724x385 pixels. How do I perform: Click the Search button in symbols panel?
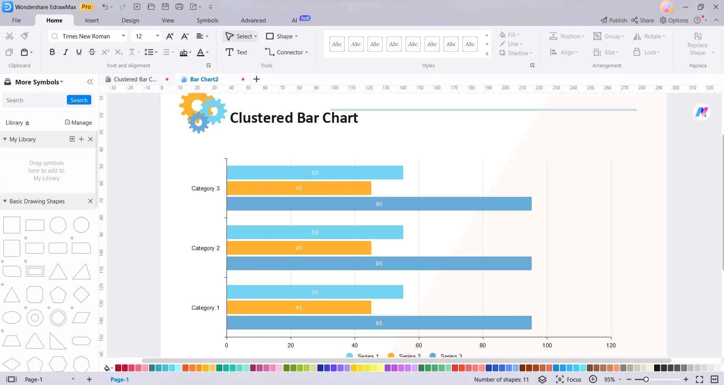(79, 100)
